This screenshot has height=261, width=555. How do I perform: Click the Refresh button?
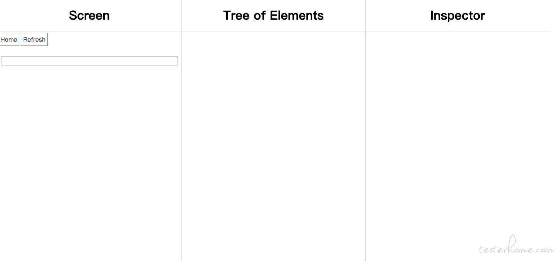(x=34, y=39)
